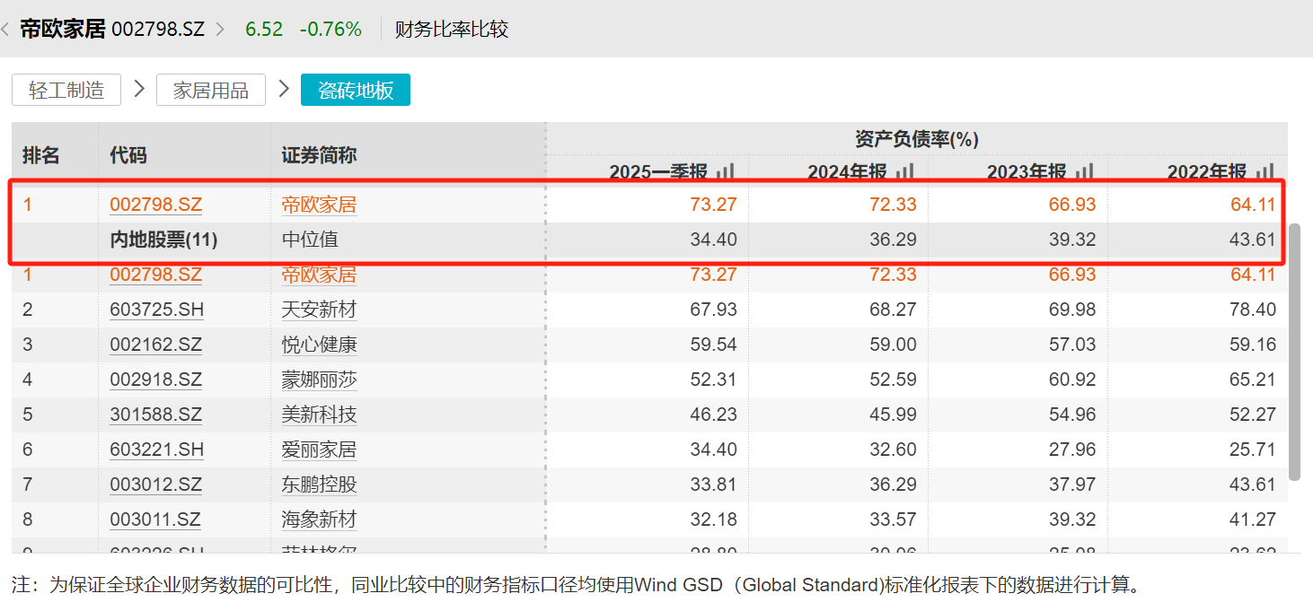Open the 海象新材 security name link
Image resolution: width=1313 pixels, height=611 pixels.
tap(319, 519)
